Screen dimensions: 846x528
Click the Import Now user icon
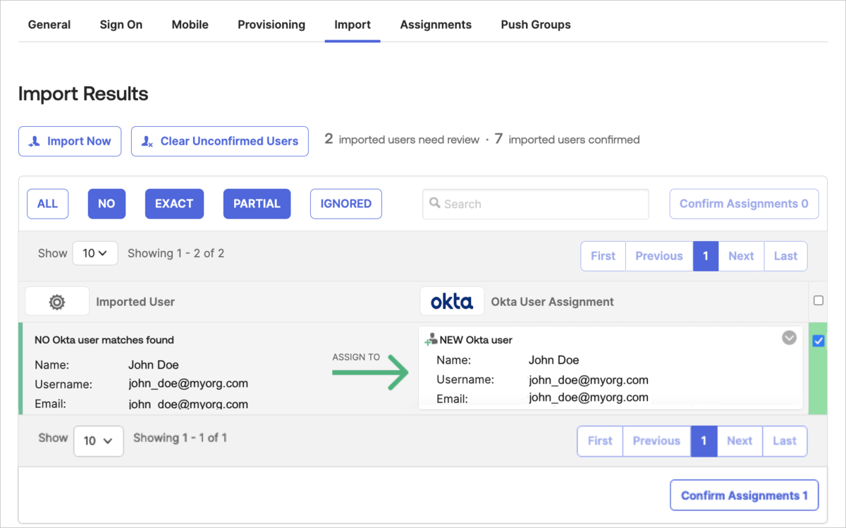point(35,142)
